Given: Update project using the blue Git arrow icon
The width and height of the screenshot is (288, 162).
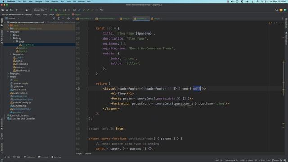Looking at the screenshot, I should click(79, 10).
